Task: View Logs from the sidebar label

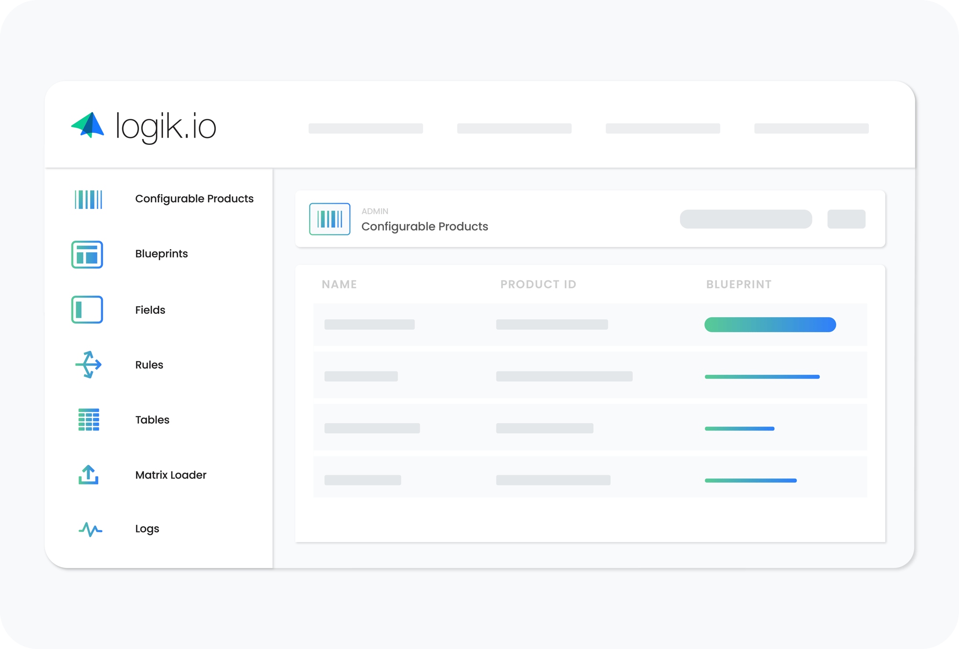Action: pyautogui.click(x=147, y=529)
